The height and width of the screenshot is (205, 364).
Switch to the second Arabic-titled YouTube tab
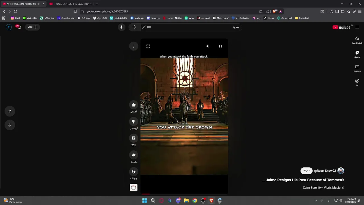pyautogui.click(x=71, y=4)
